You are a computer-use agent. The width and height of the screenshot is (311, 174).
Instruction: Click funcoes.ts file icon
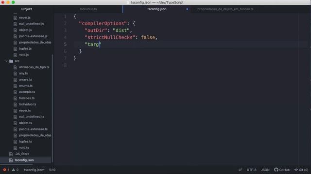[15, 98]
